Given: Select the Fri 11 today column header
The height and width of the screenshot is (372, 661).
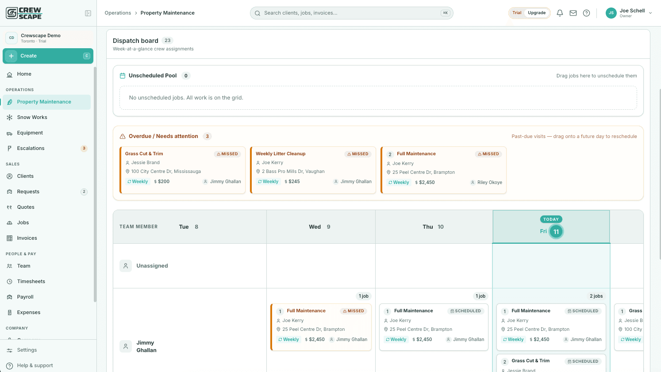Looking at the screenshot, I should [551, 227].
